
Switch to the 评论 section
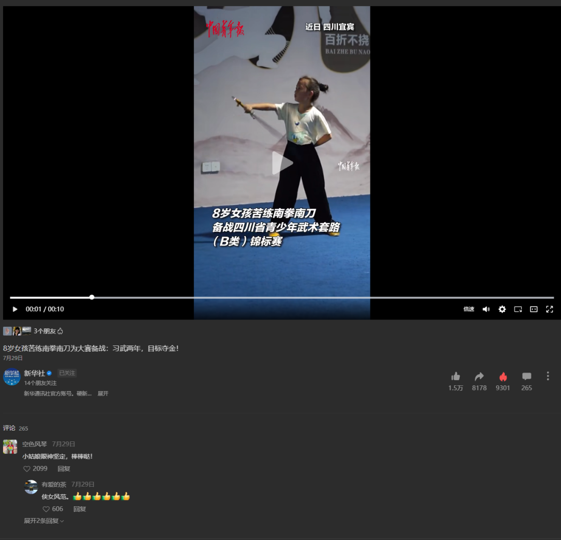coord(9,428)
